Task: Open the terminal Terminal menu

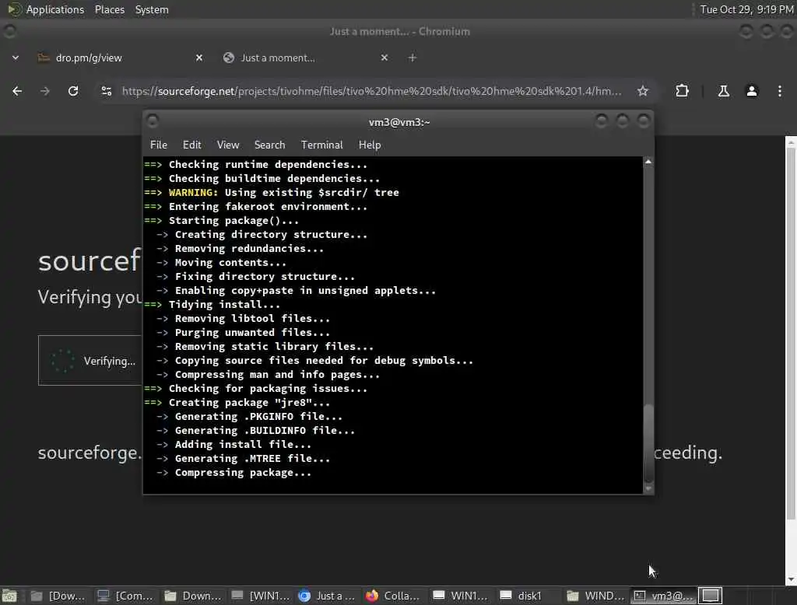Action: [x=321, y=145]
